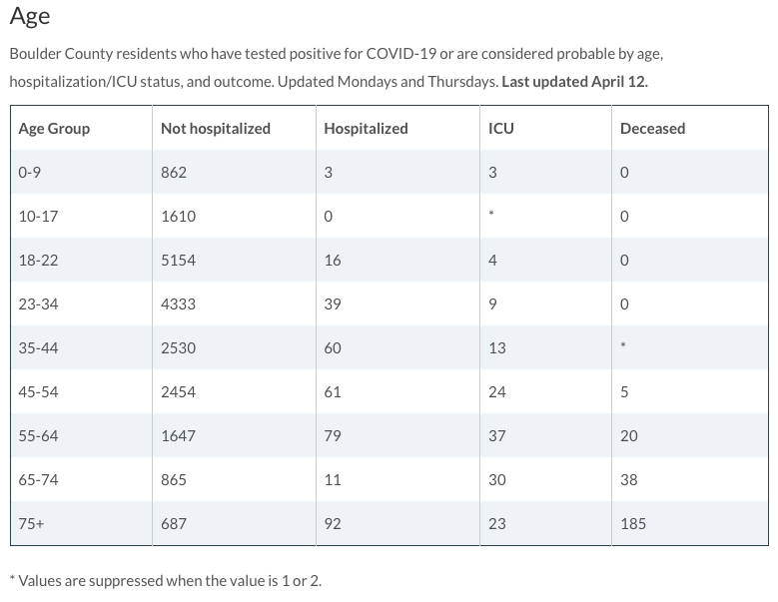Click the suppressed asterisk in 10-17 ICU cell
778x602 pixels.
pos(492,216)
